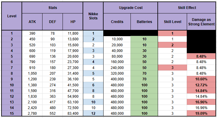The image size is (217, 118).
Task: Select ATK cell showing 390
Action: pyautogui.click(x=32, y=33)
